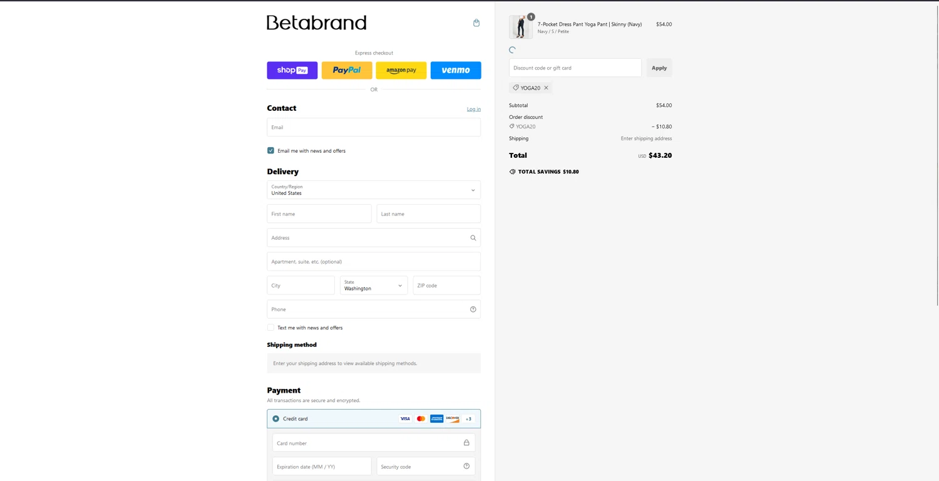Select the Credit card payment option
Screen dimensions: 939x481
click(x=275, y=418)
